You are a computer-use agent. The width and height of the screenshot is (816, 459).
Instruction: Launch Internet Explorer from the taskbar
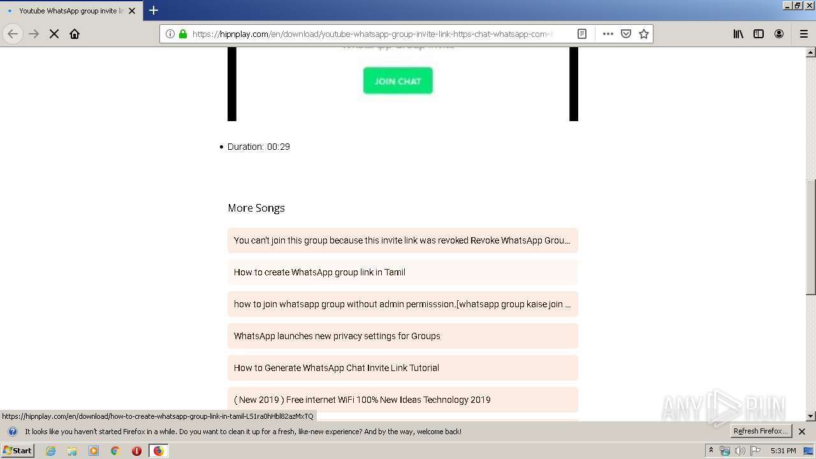[x=51, y=451]
